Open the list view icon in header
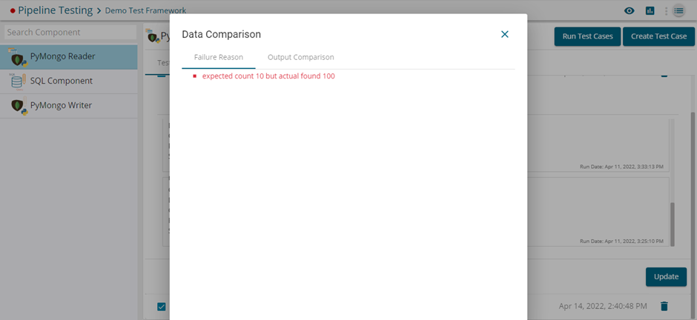697x320 pixels. click(678, 10)
